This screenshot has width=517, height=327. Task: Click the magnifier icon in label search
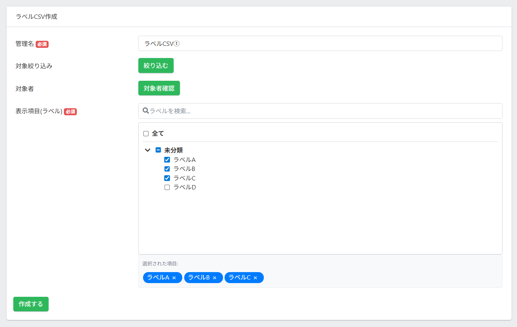(145, 111)
